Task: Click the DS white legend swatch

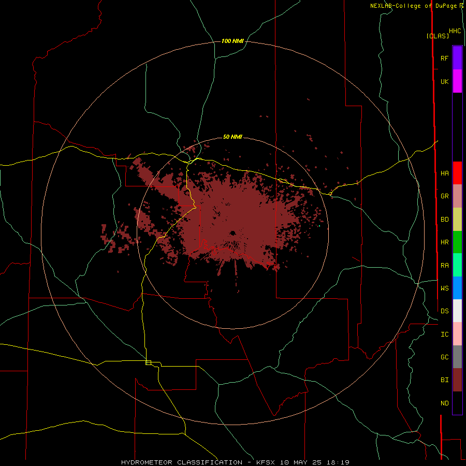Action: (x=457, y=311)
